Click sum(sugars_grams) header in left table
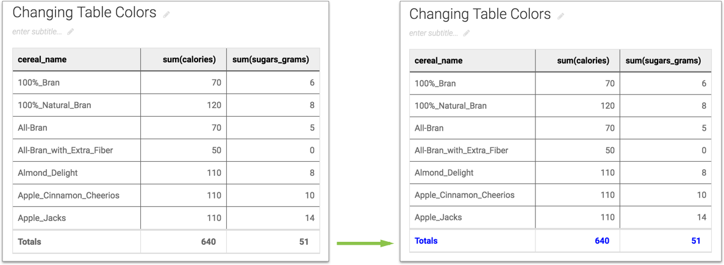The image size is (724, 265). tap(270, 60)
